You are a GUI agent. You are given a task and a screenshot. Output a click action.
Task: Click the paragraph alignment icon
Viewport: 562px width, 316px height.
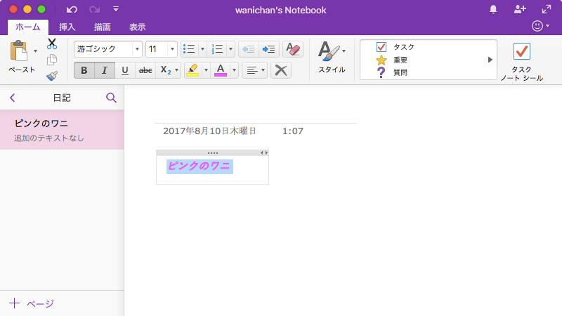(x=252, y=70)
